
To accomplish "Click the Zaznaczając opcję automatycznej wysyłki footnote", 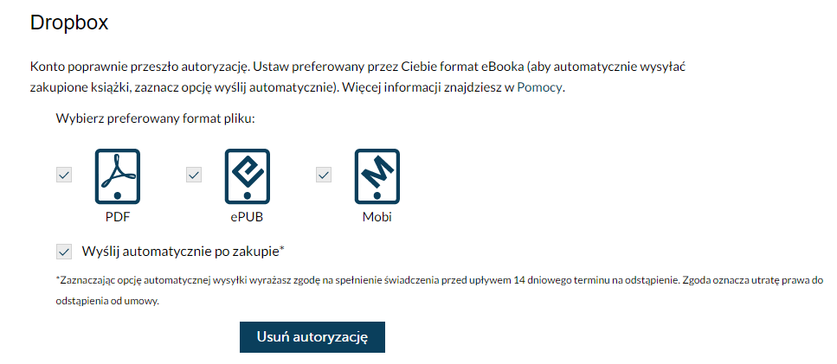I will 440,280.
